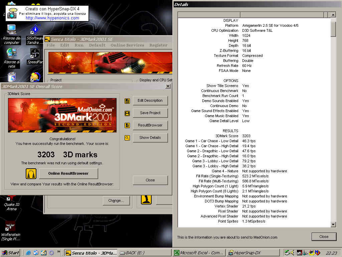Click the green arrow tray icon
342x257 pixels.
(287, 253)
